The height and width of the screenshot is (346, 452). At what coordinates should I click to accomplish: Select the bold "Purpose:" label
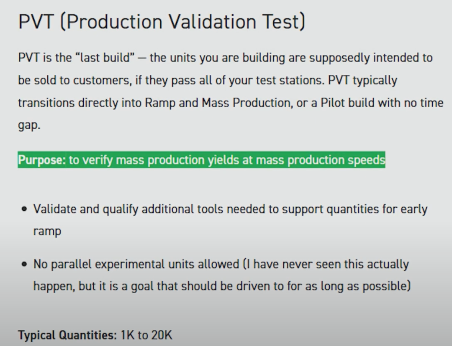click(x=42, y=160)
